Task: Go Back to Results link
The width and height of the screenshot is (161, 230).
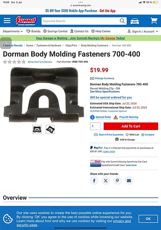Action: [13, 46]
